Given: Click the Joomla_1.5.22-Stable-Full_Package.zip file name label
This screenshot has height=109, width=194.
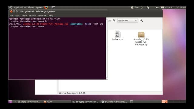Looking at the screenshot, I should coord(141,42).
